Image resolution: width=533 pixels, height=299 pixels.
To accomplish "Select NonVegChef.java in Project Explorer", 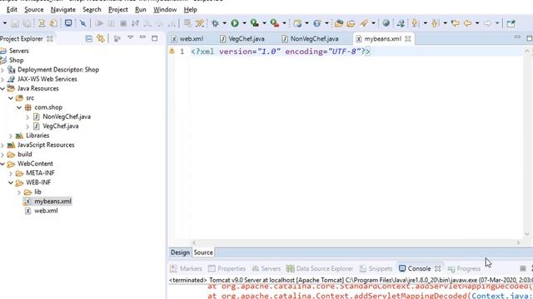I will 67,116.
